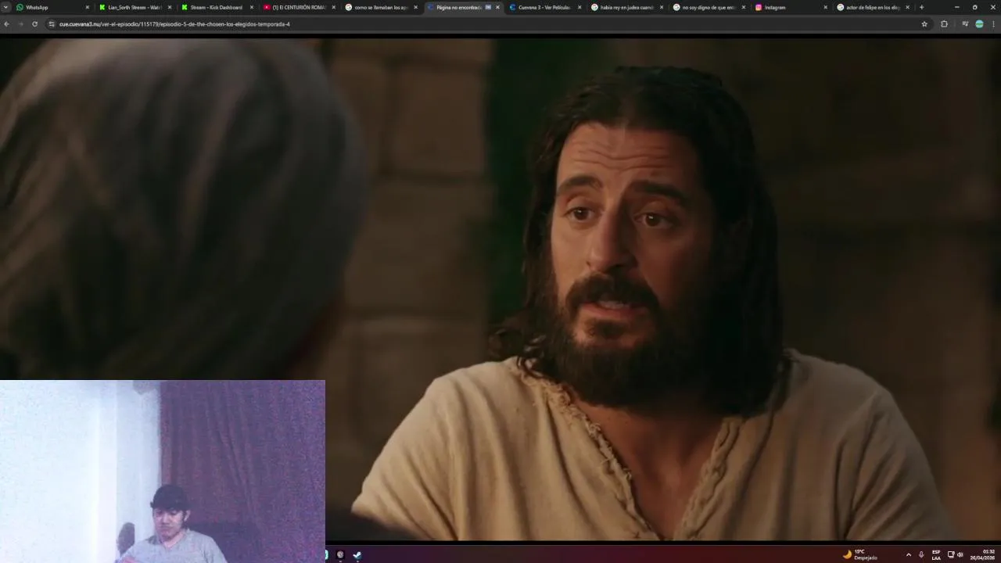
Task: Open the Chrome profile avatar
Action: coord(979,24)
